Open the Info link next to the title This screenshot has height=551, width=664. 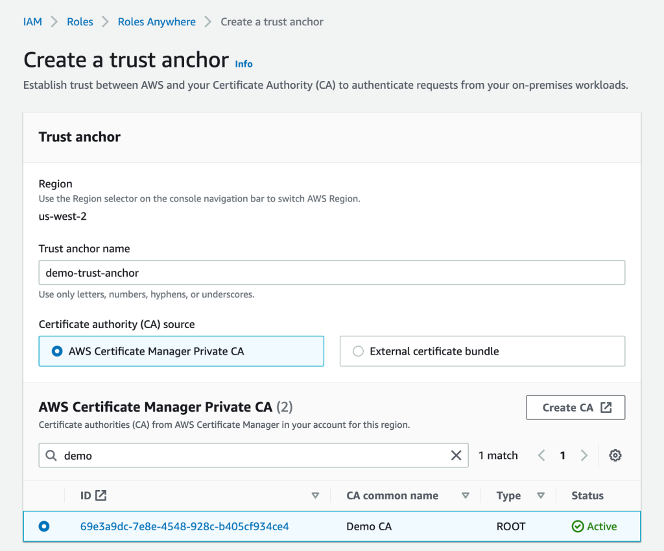pyautogui.click(x=243, y=64)
